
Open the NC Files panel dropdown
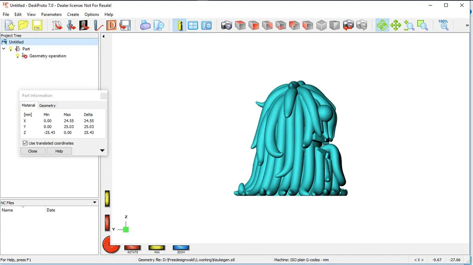pyautogui.click(x=95, y=203)
